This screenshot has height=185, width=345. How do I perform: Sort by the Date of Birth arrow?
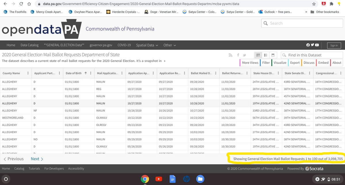(86, 73)
